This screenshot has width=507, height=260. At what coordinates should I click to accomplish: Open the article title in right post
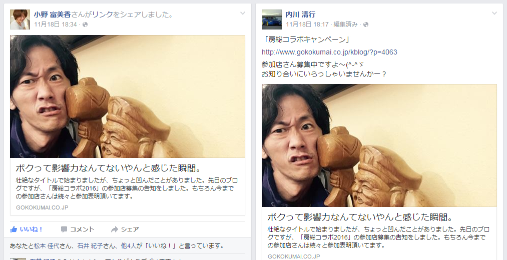[361, 216]
